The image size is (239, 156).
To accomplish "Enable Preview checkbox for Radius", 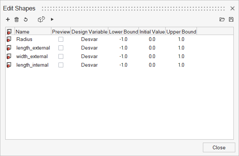I will 61,39.
